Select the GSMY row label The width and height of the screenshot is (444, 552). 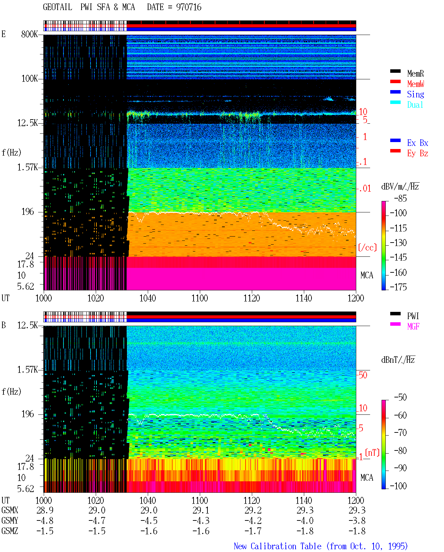point(10,520)
